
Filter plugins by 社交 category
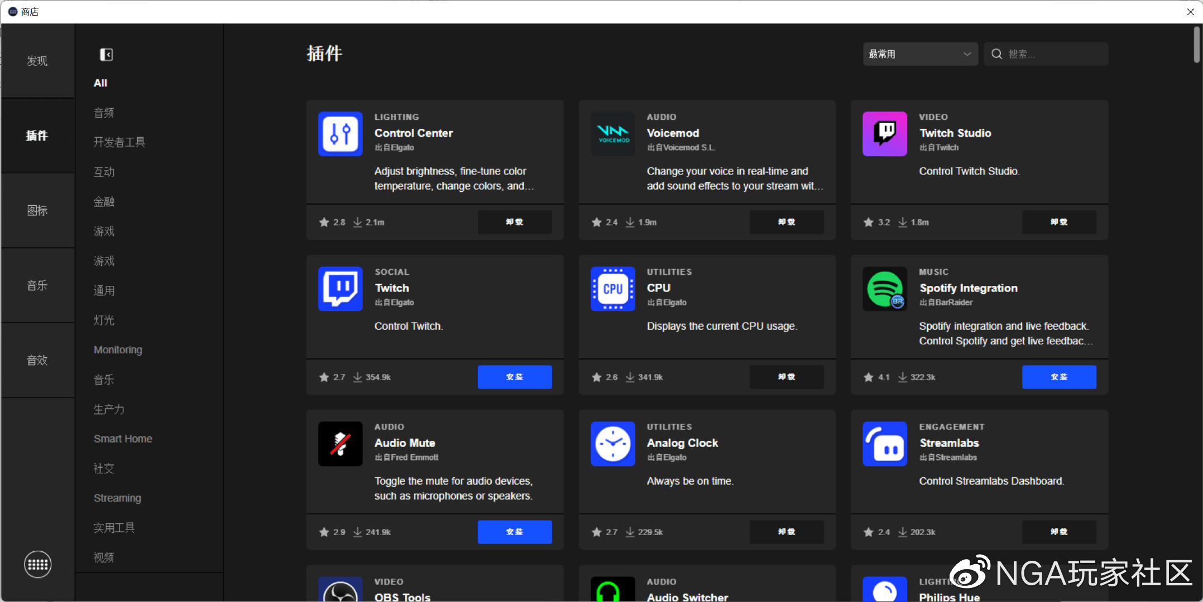(104, 468)
